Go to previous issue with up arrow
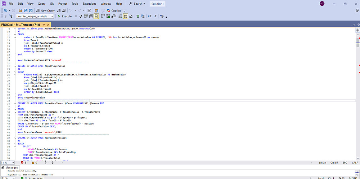 (x=46, y=162)
